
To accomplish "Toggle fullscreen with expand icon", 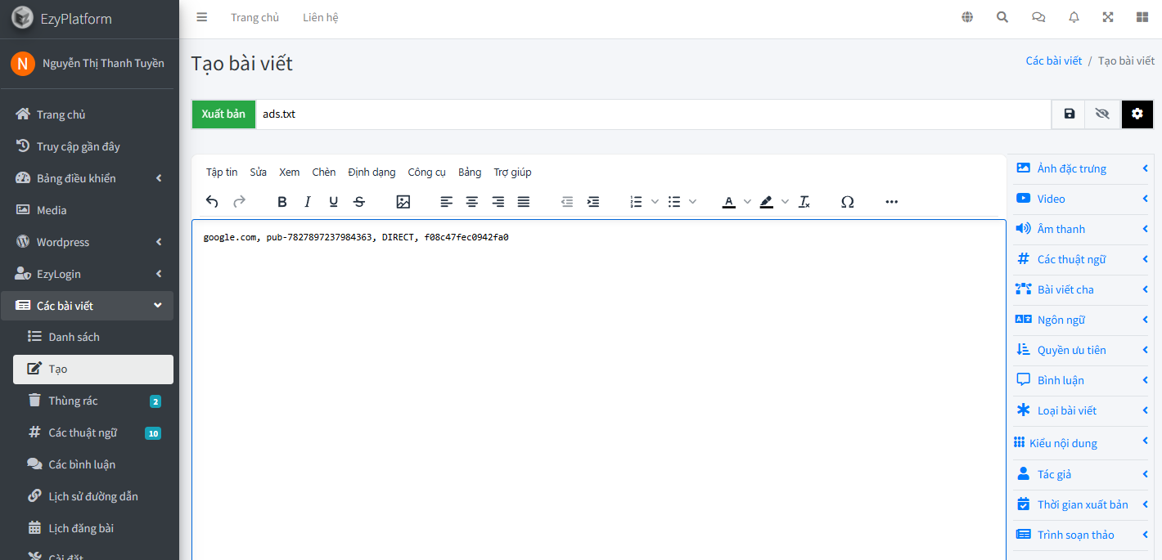I will coord(1108,17).
